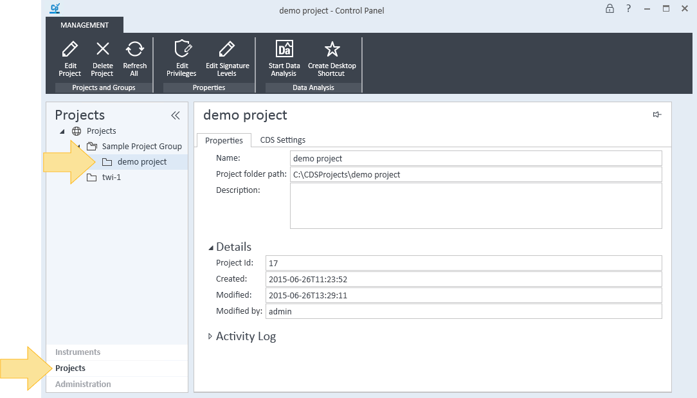Click the Control Panel app logo
This screenshot has width=697, height=398.
tap(55, 8)
